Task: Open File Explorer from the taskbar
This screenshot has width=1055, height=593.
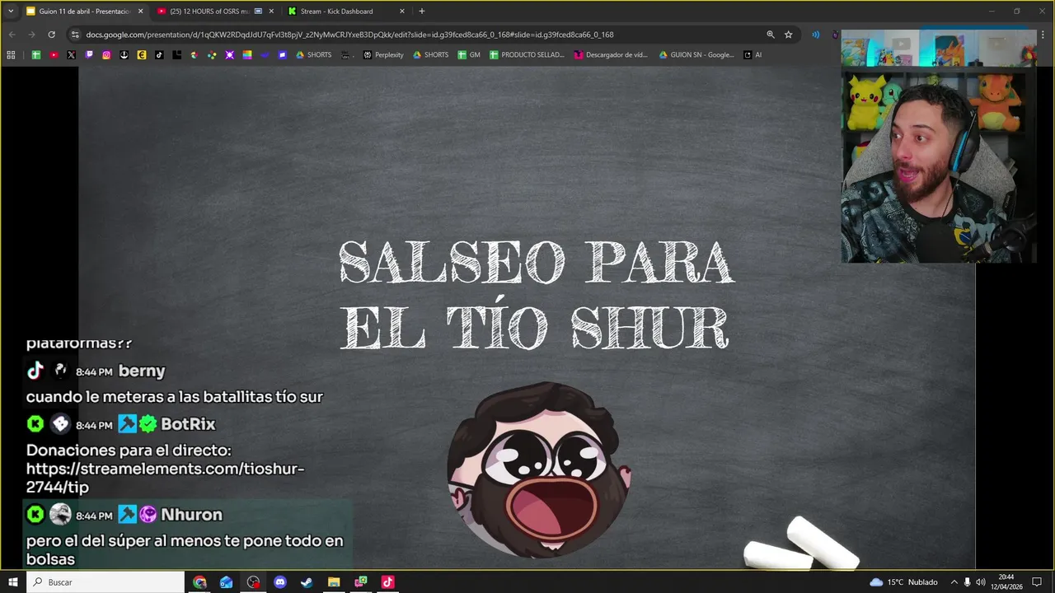Action: (334, 582)
